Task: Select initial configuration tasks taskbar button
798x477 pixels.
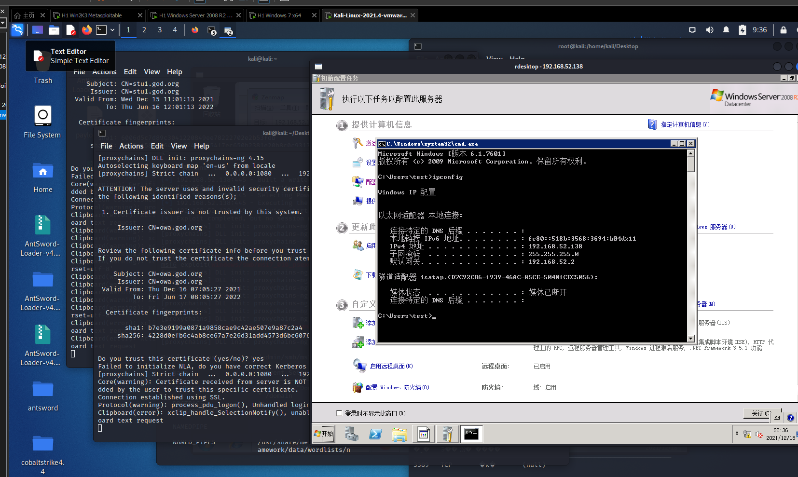Action: tap(447, 434)
